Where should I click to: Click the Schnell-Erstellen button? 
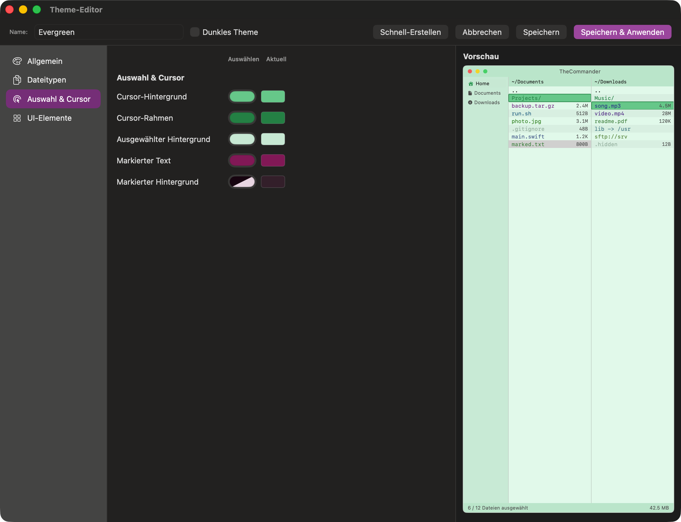410,32
